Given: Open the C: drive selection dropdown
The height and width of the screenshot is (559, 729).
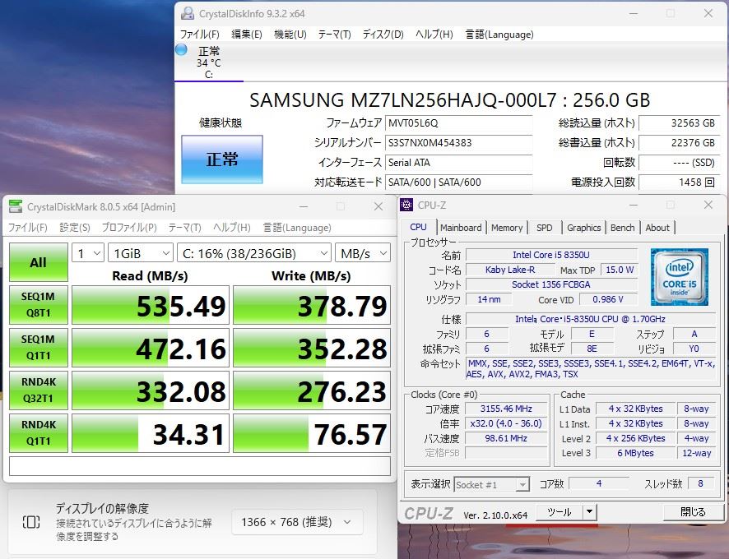Looking at the screenshot, I should (254, 253).
